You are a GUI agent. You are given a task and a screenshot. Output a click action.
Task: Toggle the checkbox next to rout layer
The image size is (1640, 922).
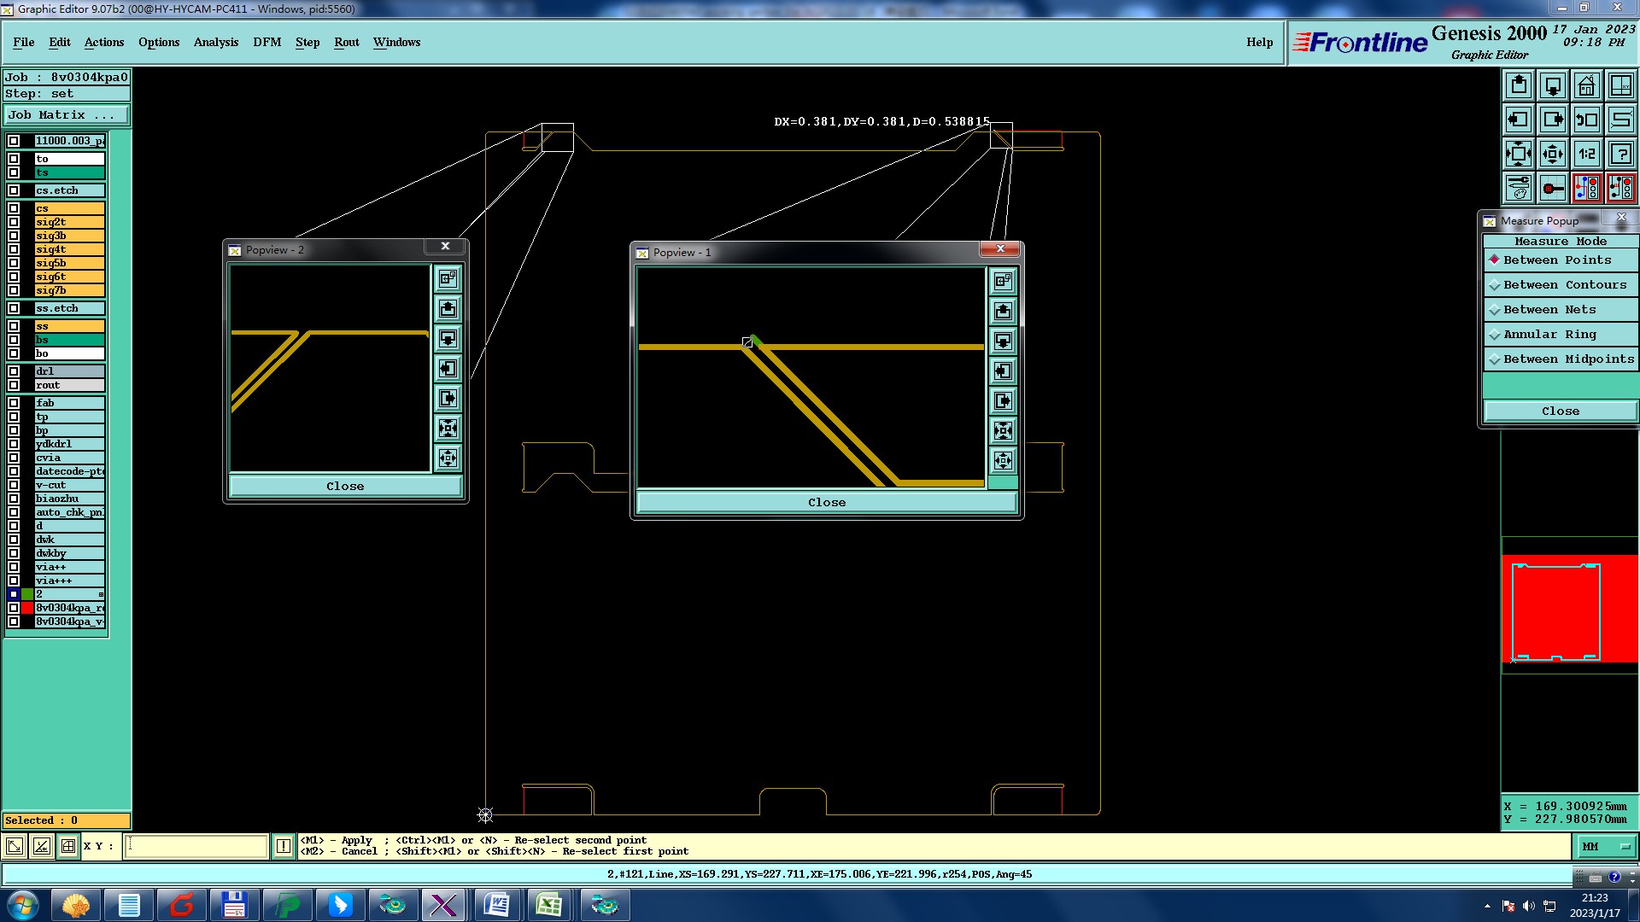(x=14, y=385)
